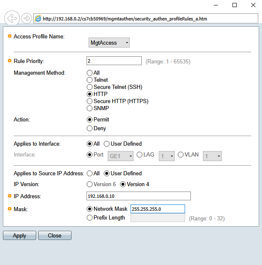Open the LAG number dropdown
The width and height of the screenshot is (262, 265).
pos(166,156)
